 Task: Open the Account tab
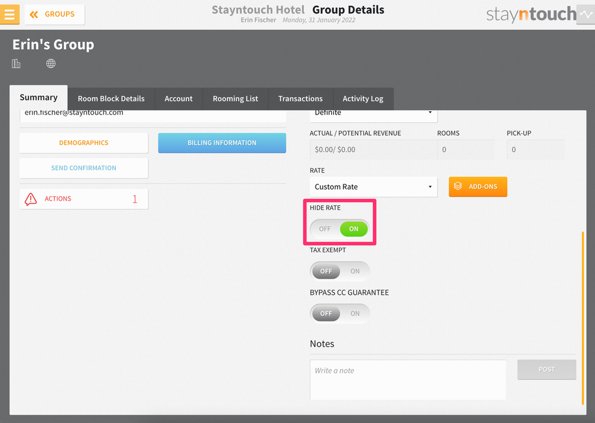178,99
